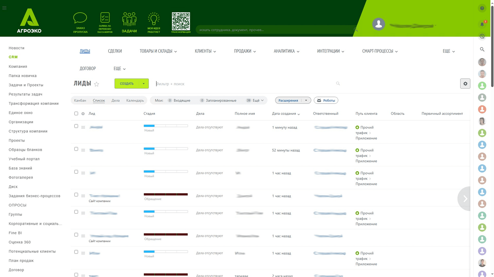Screen dimensions: 494x277
Task: Tick checkbox of the first Обращение-stage lead
Action: [x=76, y=195]
